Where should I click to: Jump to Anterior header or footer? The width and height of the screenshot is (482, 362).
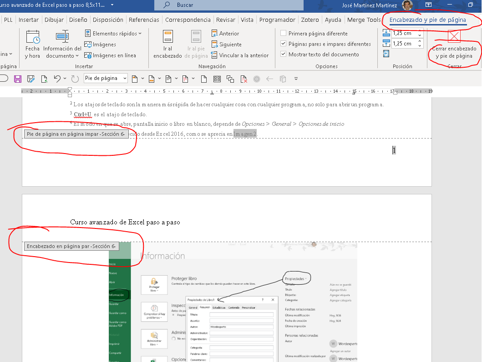(225, 34)
